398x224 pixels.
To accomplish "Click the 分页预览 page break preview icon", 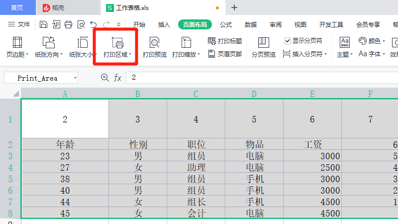I will point(263,43).
